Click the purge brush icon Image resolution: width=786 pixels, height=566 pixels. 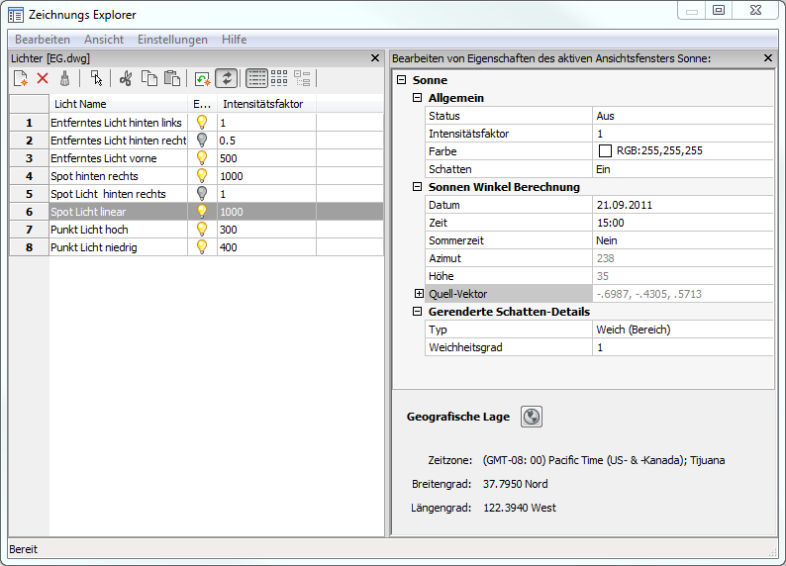[x=64, y=78]
